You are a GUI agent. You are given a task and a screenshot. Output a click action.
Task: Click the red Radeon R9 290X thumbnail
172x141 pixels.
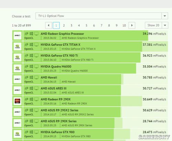[18, 101]
